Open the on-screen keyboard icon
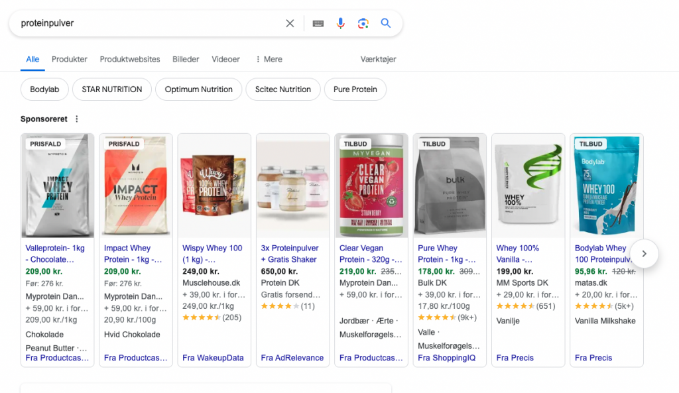 (x=318, y=23)
